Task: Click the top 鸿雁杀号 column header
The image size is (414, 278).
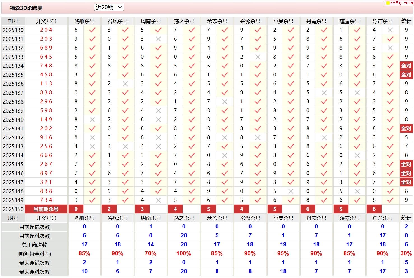Action: (84, 21)
